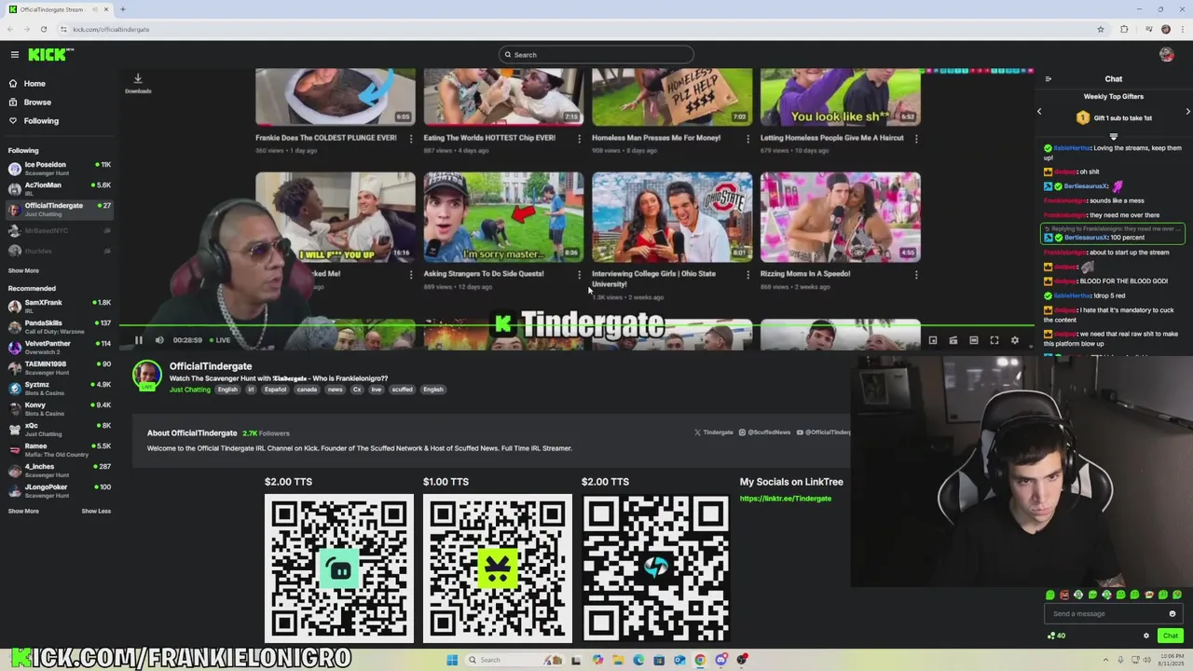Pause the live stream
The height and width of the screenshot is (671, 1193).
coord(139,340)
